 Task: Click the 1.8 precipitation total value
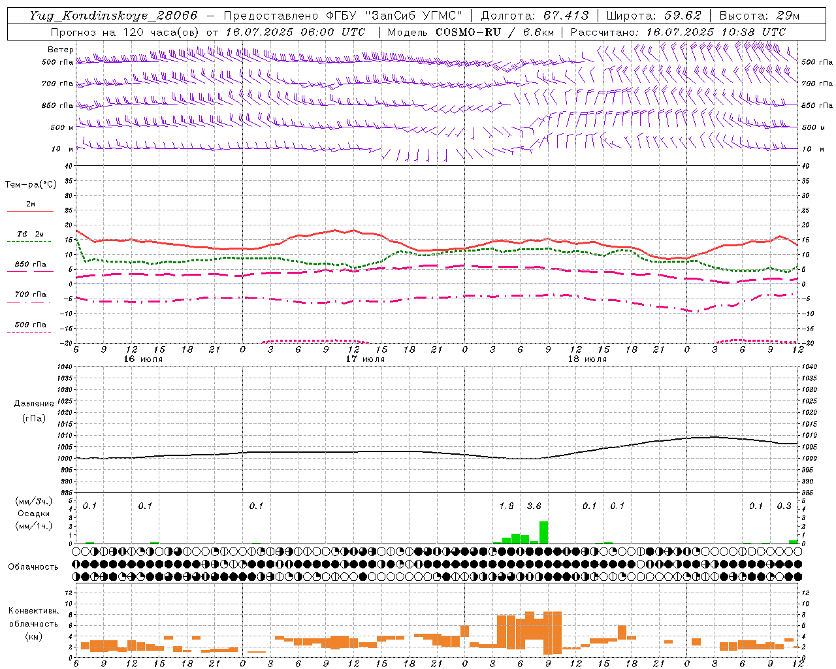pyautogui.click(x=506, y=506)
